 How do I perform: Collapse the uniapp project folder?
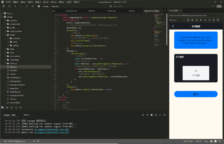coord(2,17)
